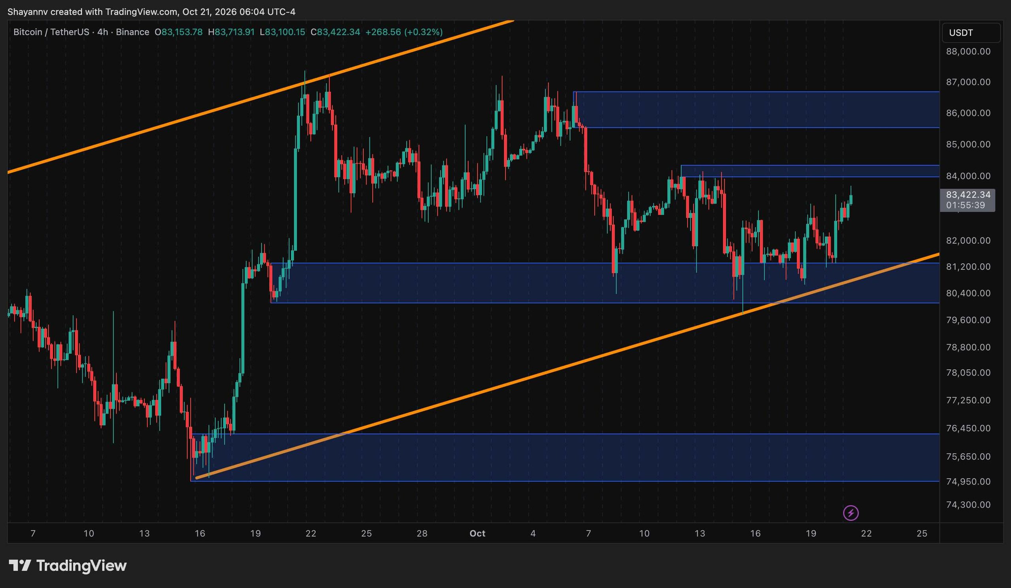Click the 84,000.00 price axis label
This screenshot has height=588, width=1011.
(x=968, y=176)
